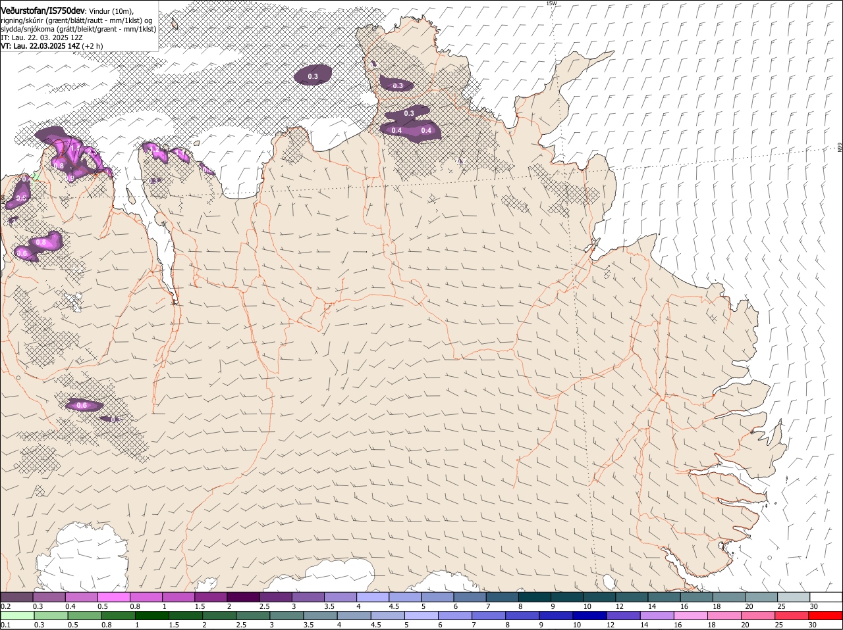Click the 0.1 pale green swatch in the rain legend

point(17,616)
